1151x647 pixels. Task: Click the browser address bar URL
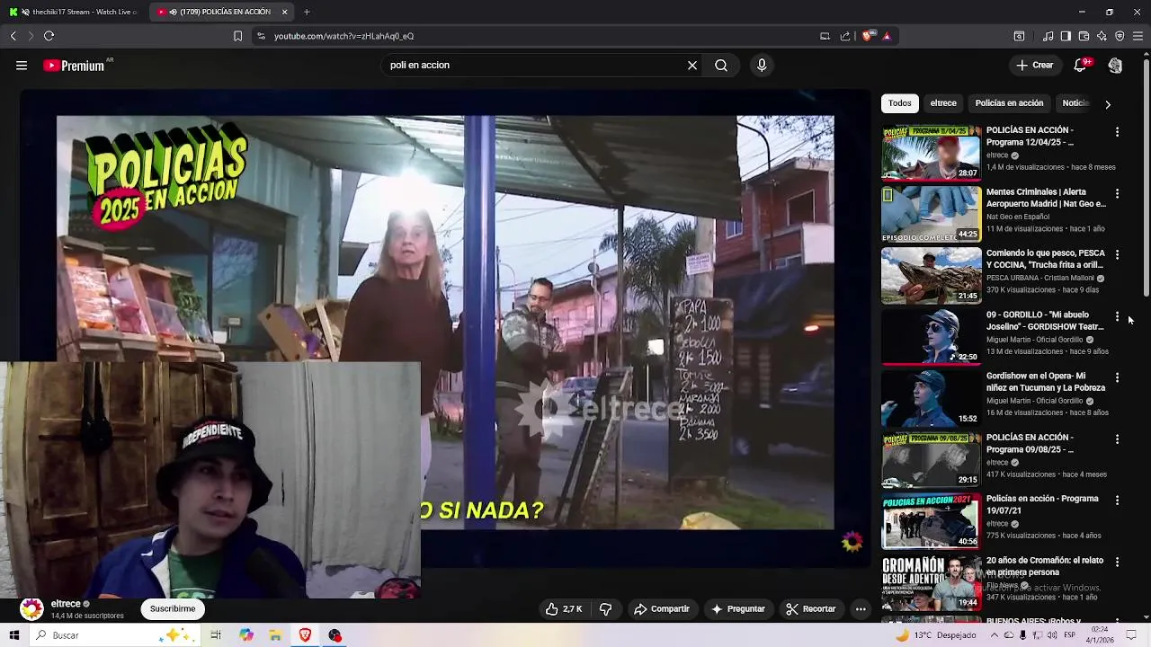pos(344,36)
